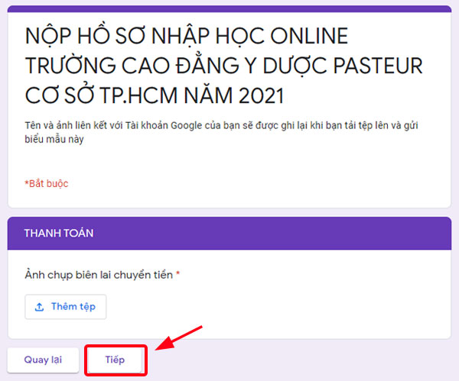
Task: Click the purple bar atop the title card
Action: 229,8
